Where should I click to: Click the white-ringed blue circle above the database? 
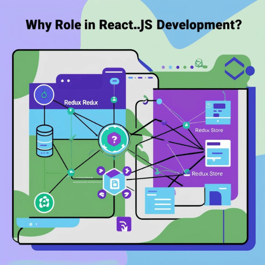pos(44,95)
